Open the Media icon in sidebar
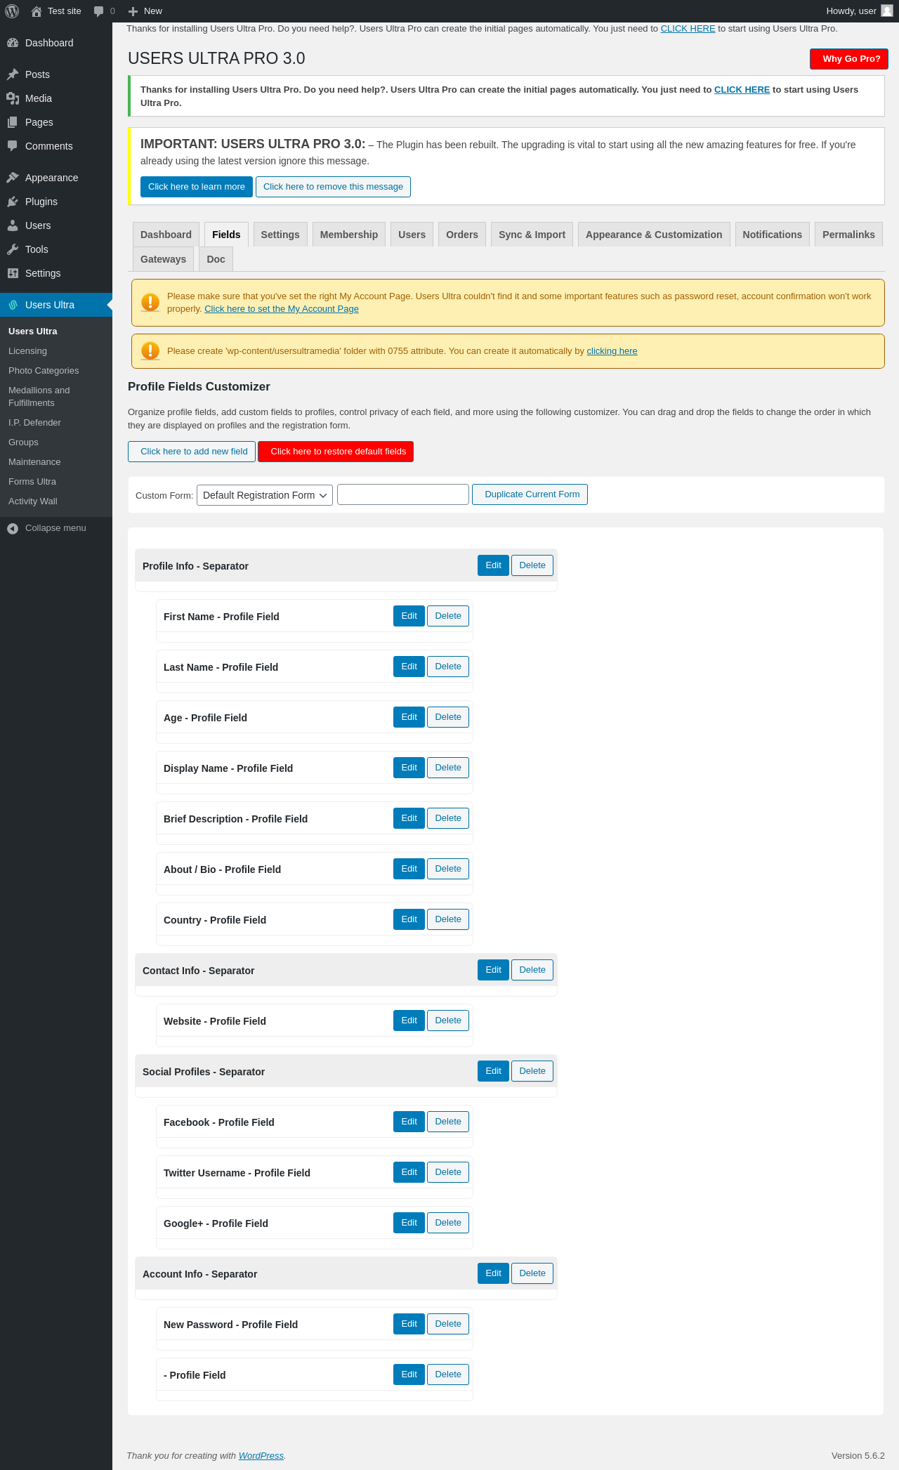This screenshot has width=899, height=1470. pos(13,98)
